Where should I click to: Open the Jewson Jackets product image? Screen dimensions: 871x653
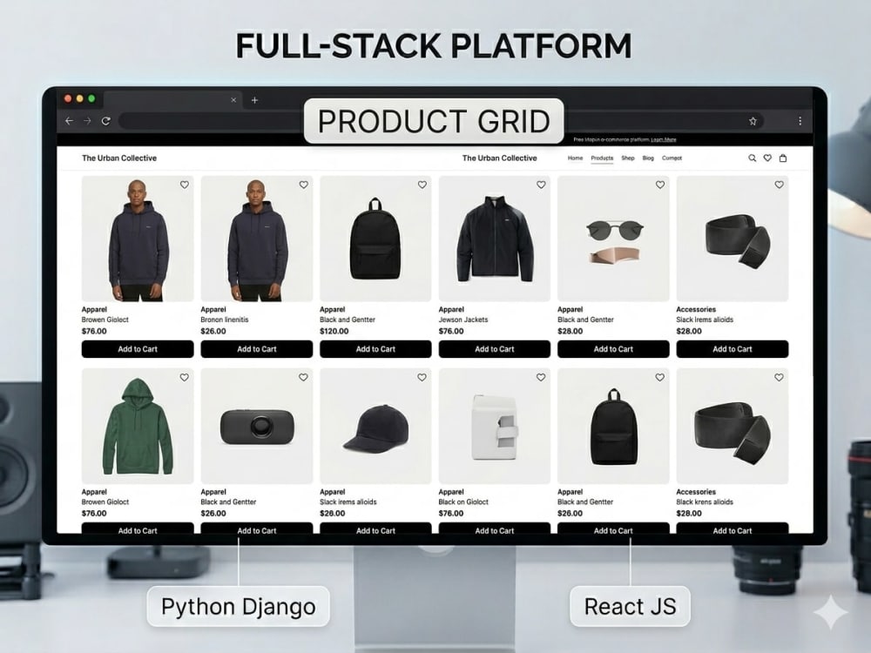pyautogui.click(x=495, y=239)
